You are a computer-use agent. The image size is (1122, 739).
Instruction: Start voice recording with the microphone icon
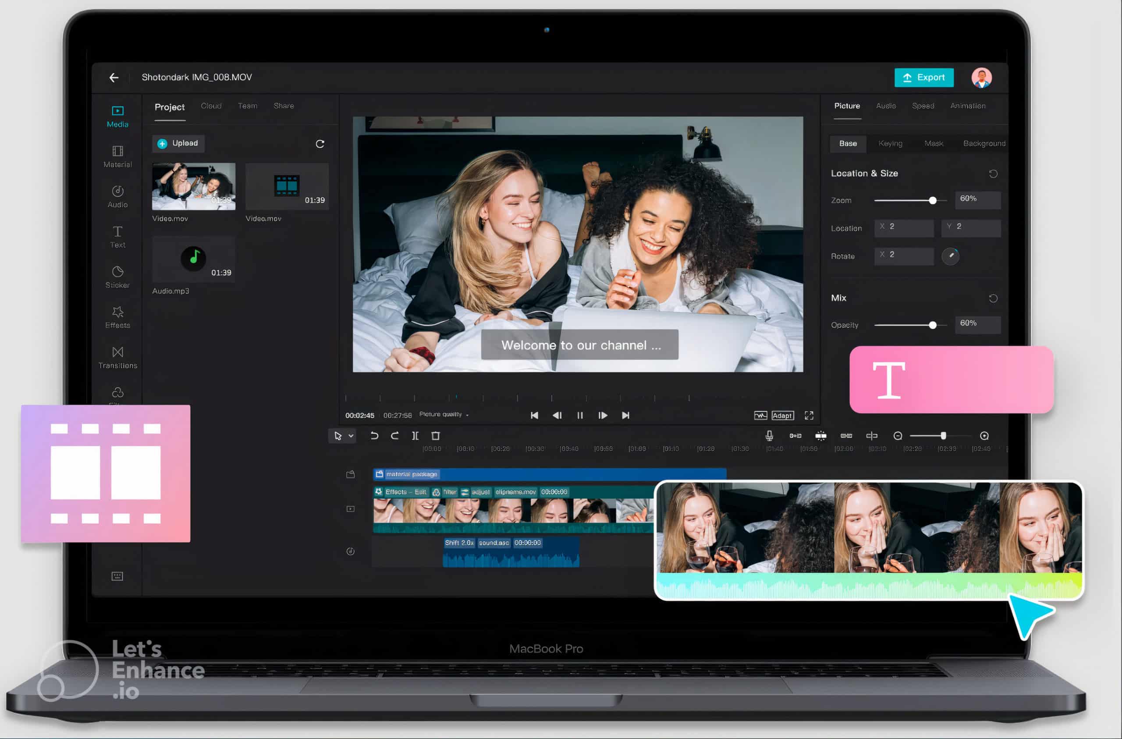tap(769, 436)
